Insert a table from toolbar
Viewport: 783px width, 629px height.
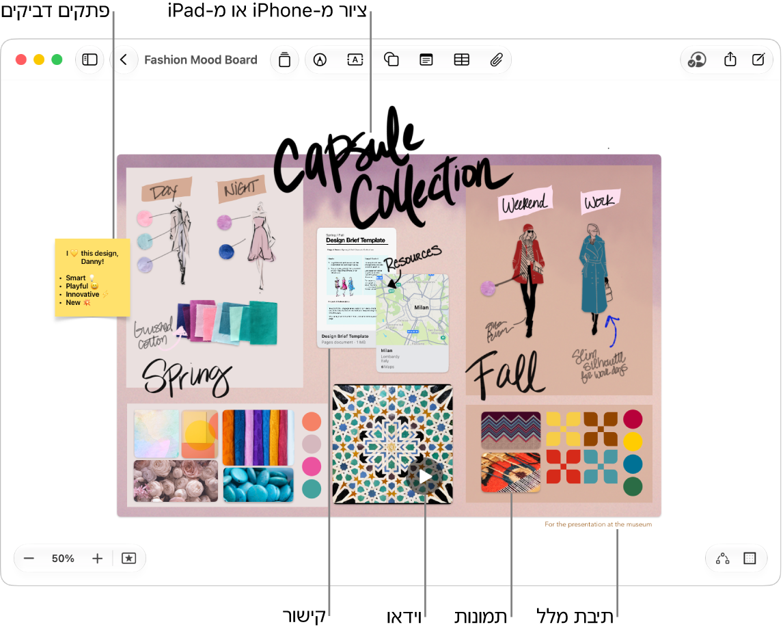pyautogui.click(x=461, y=60)
